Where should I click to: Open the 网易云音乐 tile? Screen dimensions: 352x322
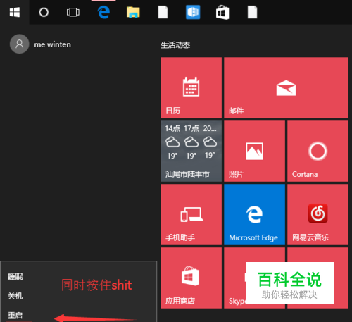(x=318, y=214)
